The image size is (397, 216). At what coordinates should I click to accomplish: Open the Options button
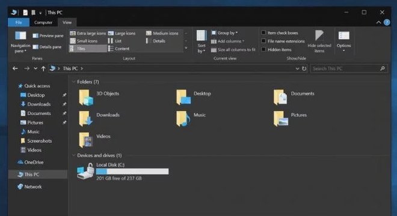click(344, 41)
